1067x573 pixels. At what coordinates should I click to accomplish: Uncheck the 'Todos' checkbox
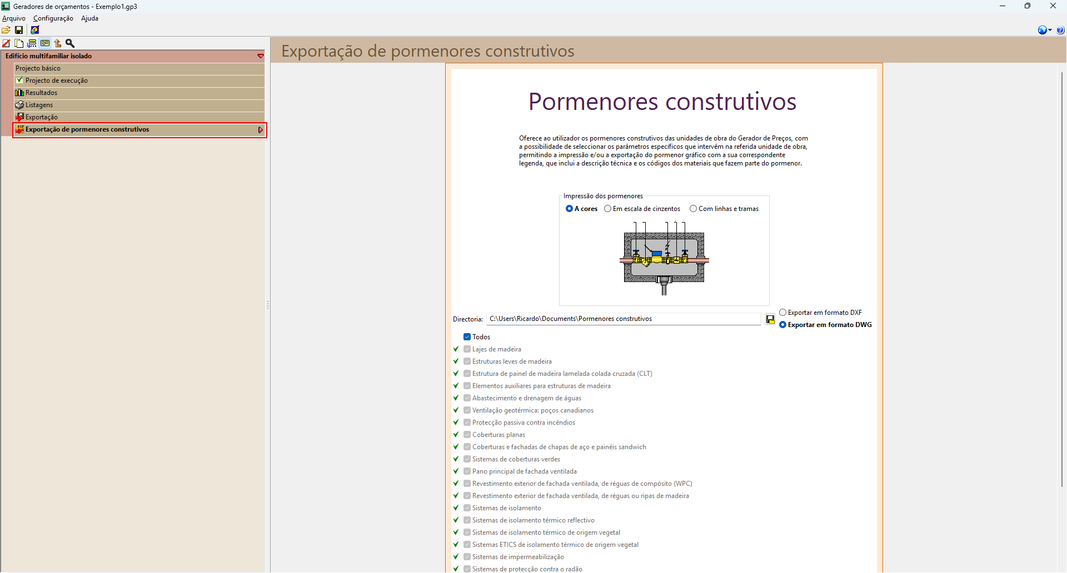click(x=467, y=336)
